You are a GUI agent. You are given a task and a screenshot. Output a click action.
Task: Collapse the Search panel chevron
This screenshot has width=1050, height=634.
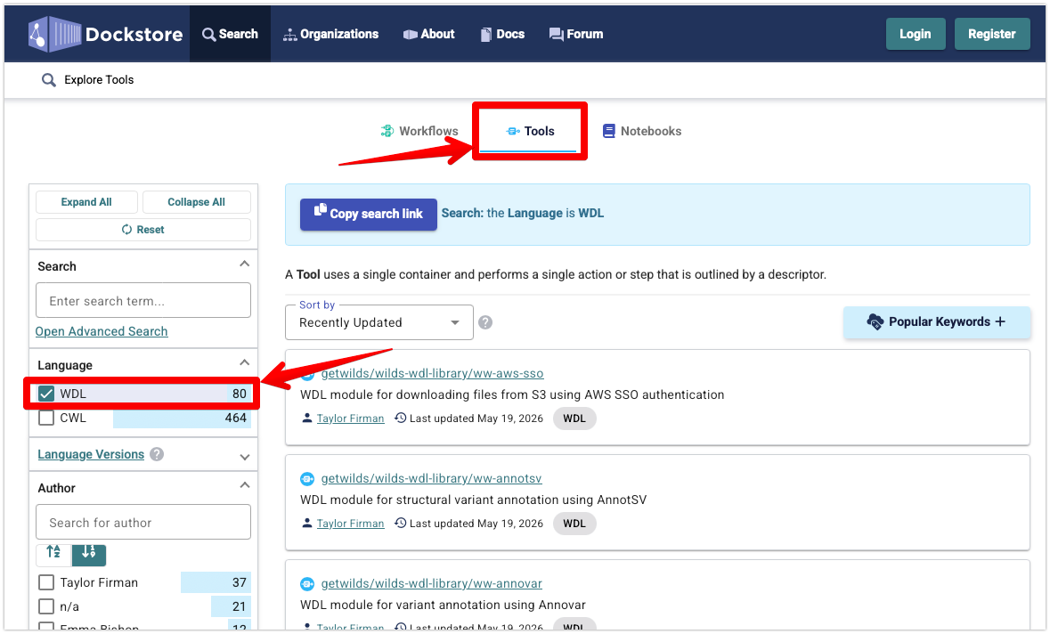(244, 264)
